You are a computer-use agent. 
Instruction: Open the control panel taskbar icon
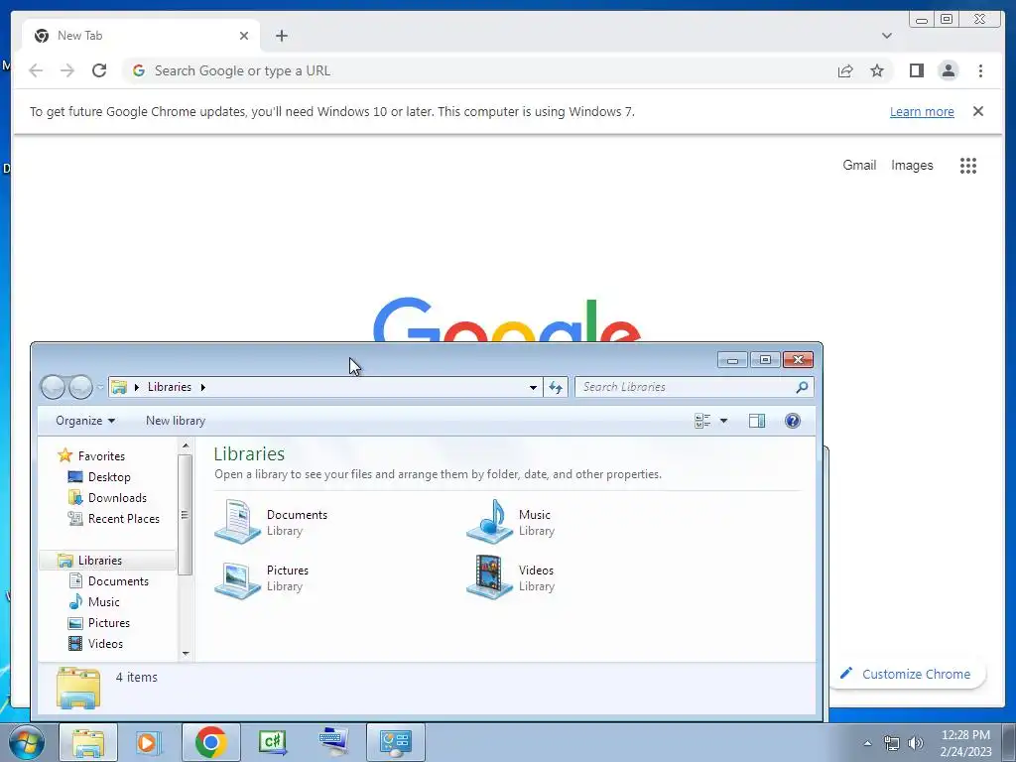coord(396,742)
